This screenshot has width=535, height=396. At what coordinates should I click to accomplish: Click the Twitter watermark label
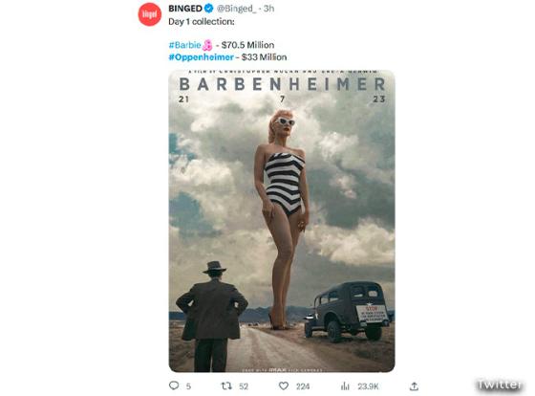(x=499, y=385)
